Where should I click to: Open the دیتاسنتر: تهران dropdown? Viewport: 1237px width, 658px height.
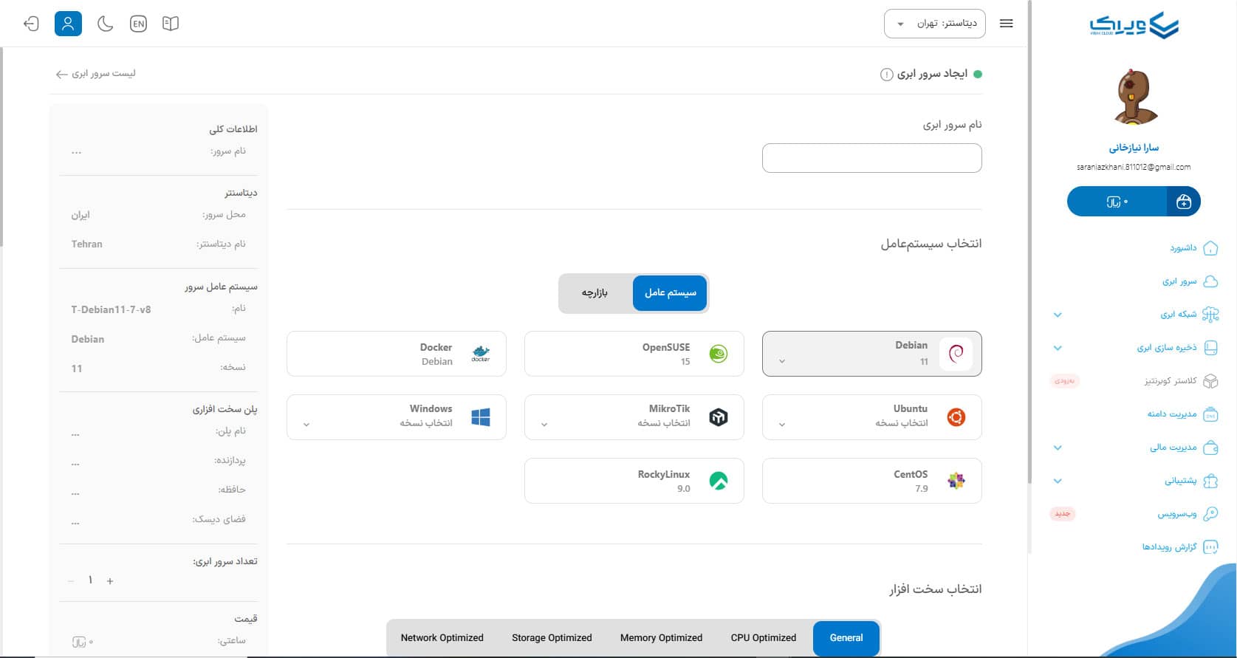pyautogui.click(x=934, y=24)
